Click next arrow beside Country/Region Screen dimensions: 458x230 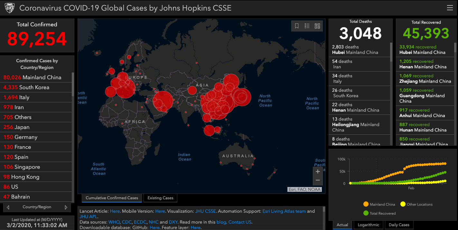66,207
